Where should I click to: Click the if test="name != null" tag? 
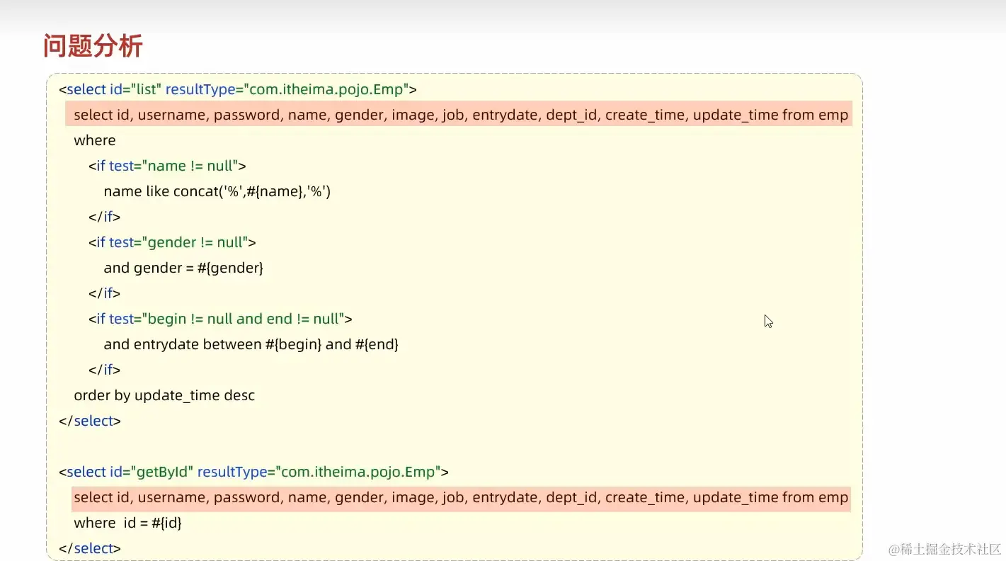167,166
